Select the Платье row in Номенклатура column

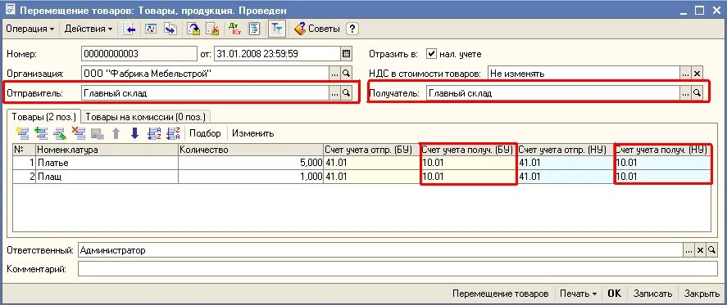pos(107,163)
